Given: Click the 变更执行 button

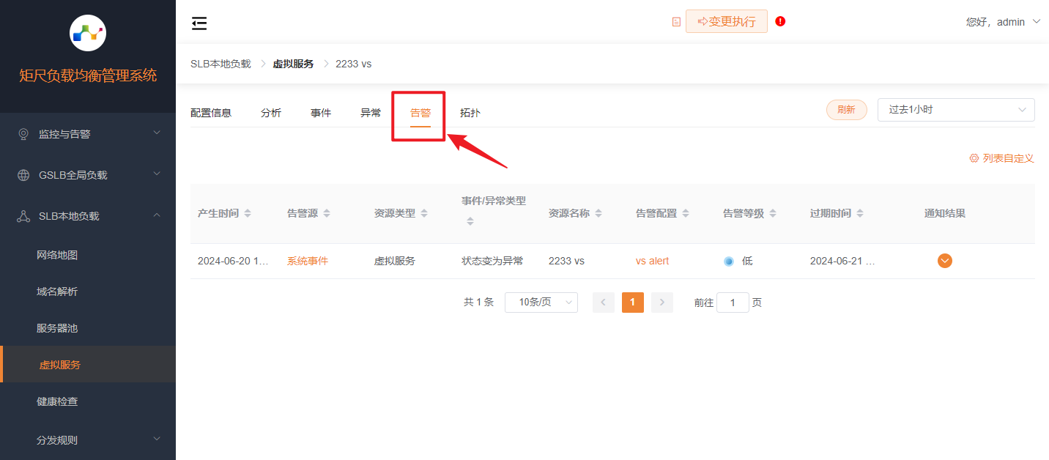Looking at the screenshot, I should 726,21.
